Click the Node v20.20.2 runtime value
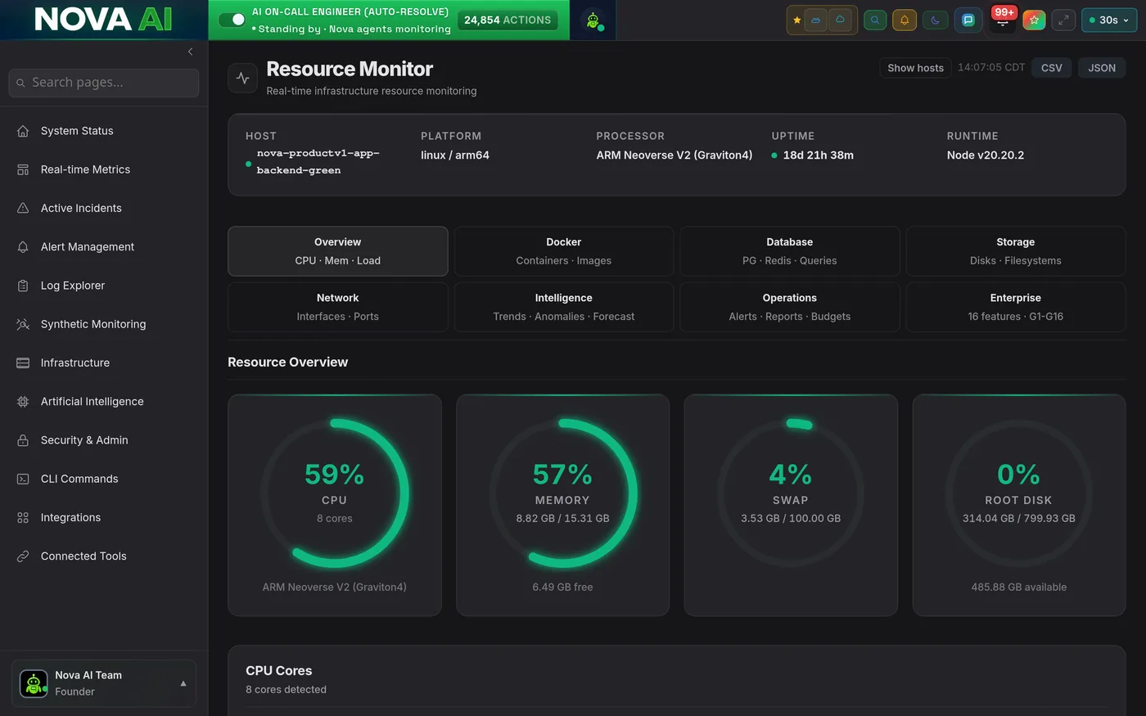Screen dimensions: 1146x716 (x=986, y=155)
